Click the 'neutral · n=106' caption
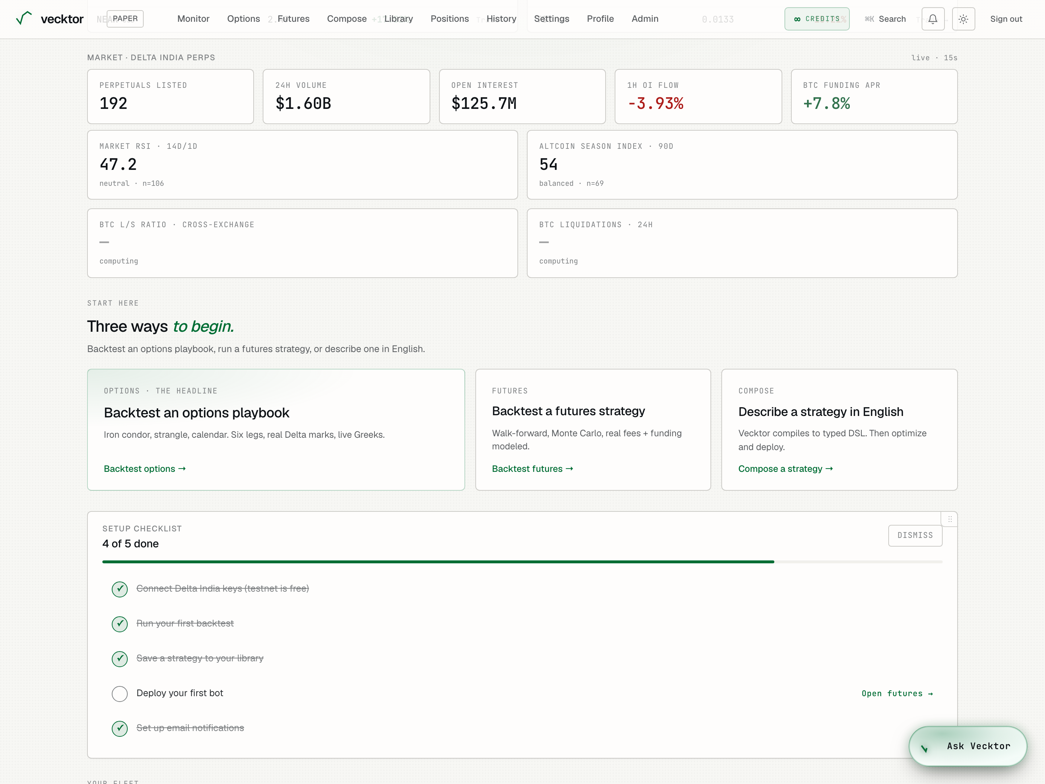The width and height of the screenshot is (1045, 784). (132, 183)
